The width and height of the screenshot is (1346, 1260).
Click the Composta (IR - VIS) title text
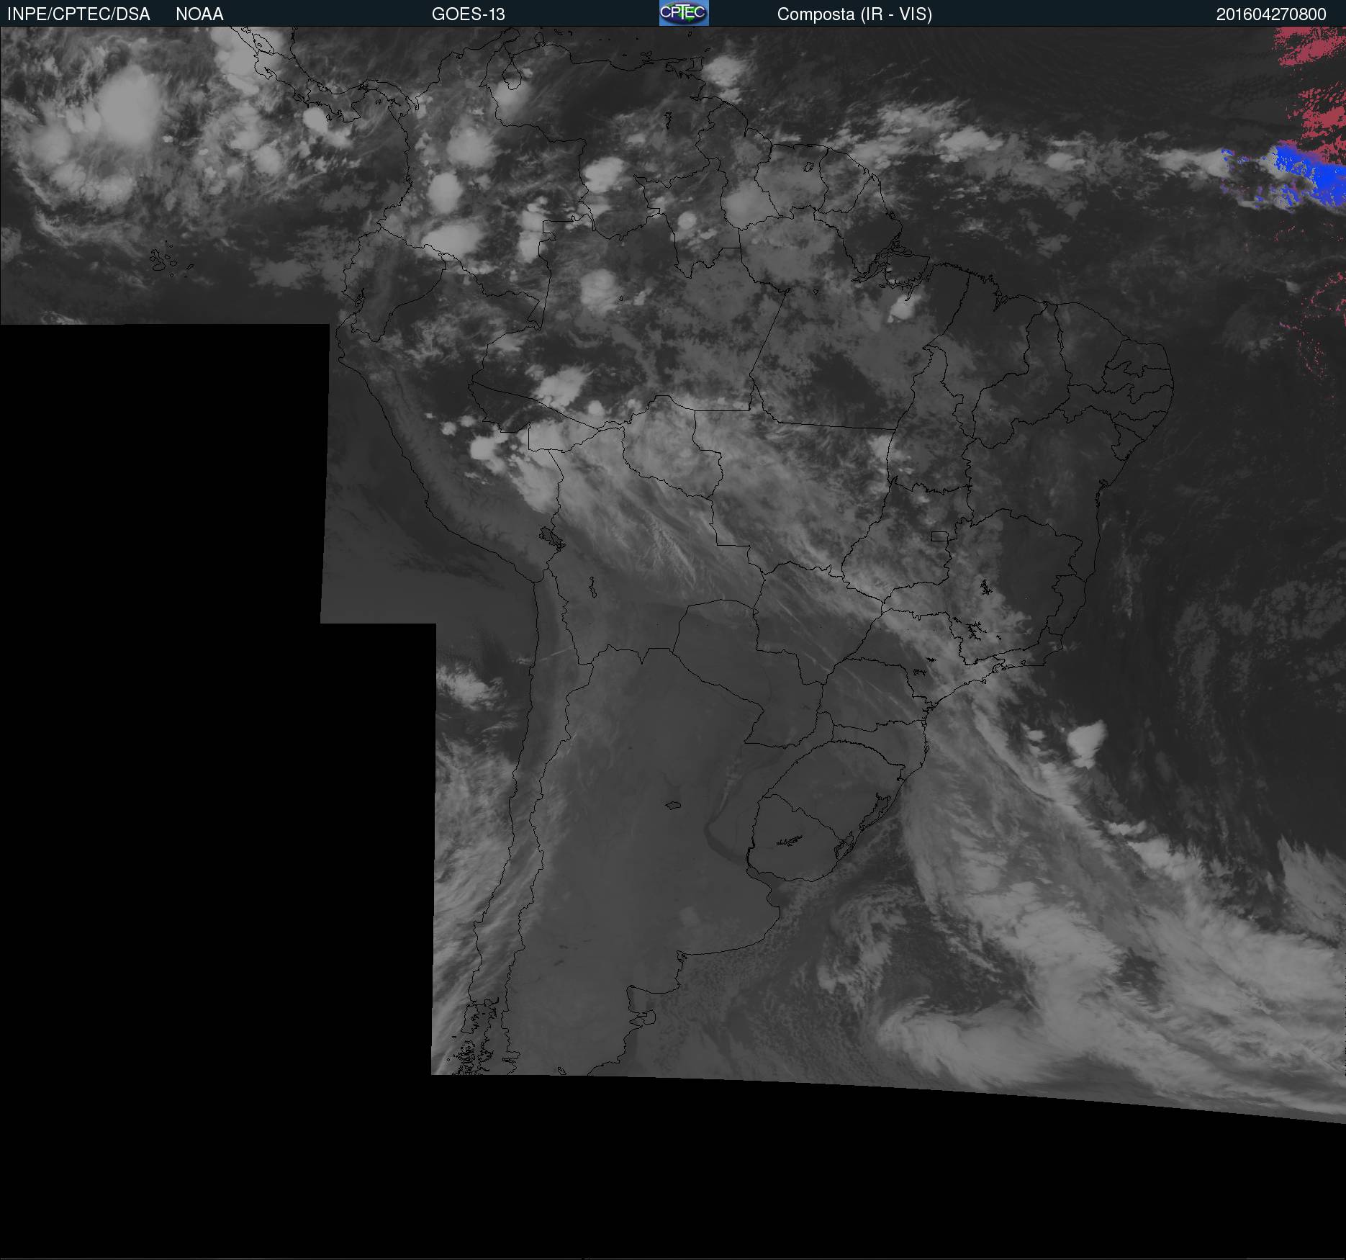(x=854, y=14)
